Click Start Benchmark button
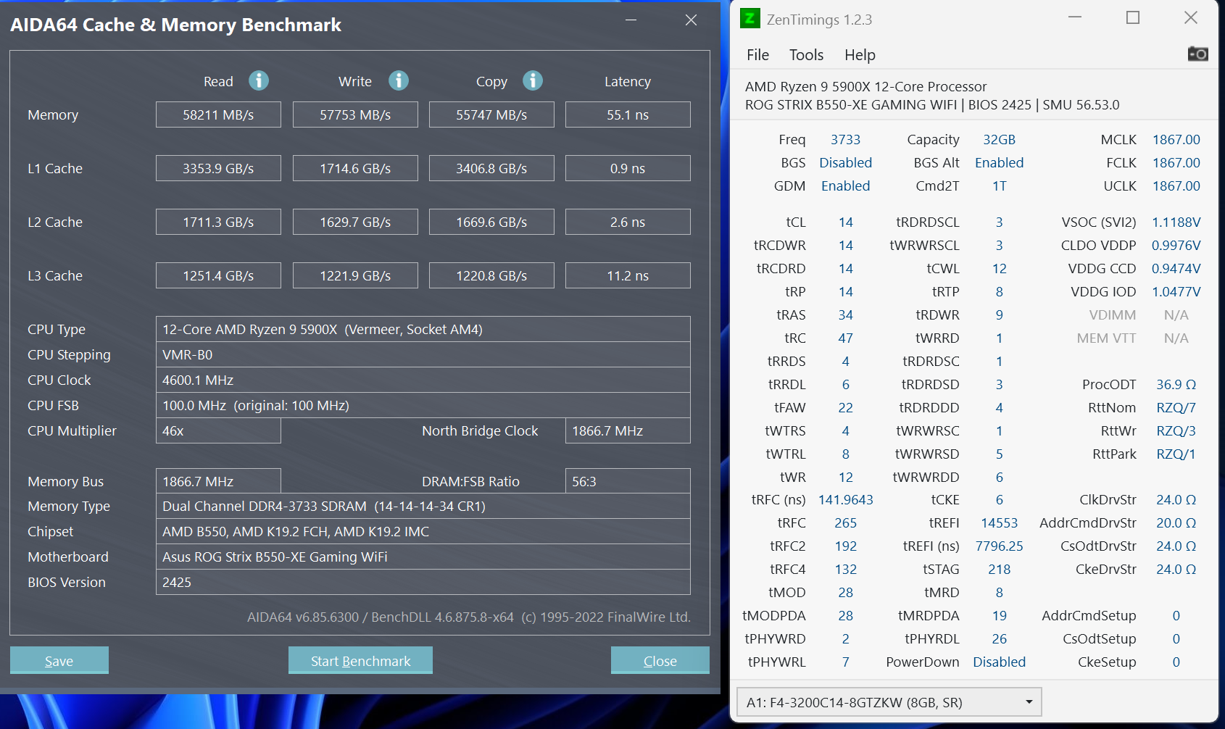Viewport: 1225px width, 729px height. (360, 660)
